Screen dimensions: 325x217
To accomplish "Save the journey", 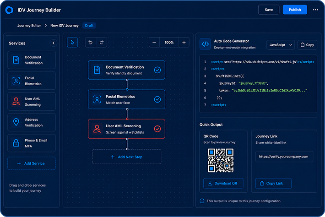I will (269, 10).
